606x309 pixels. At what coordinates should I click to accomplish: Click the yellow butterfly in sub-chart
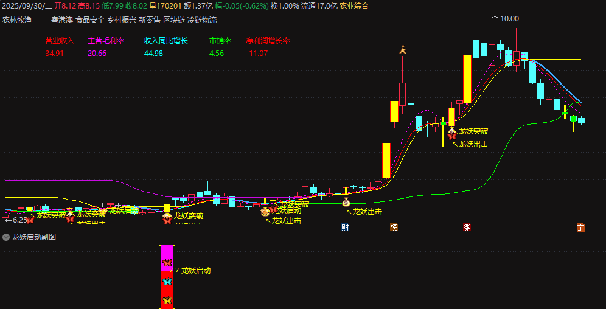[x=167, y=300]
